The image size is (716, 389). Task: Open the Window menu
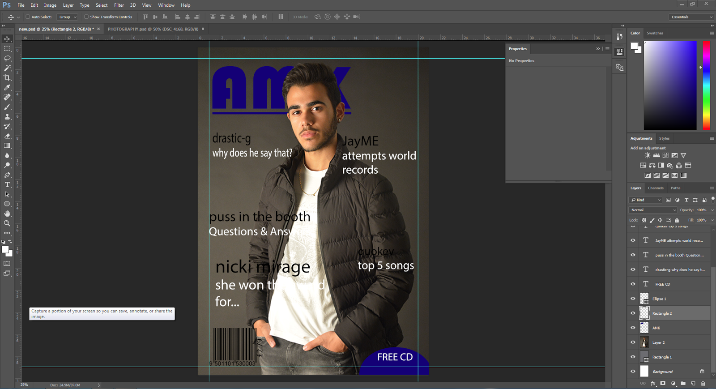point(166,5)
